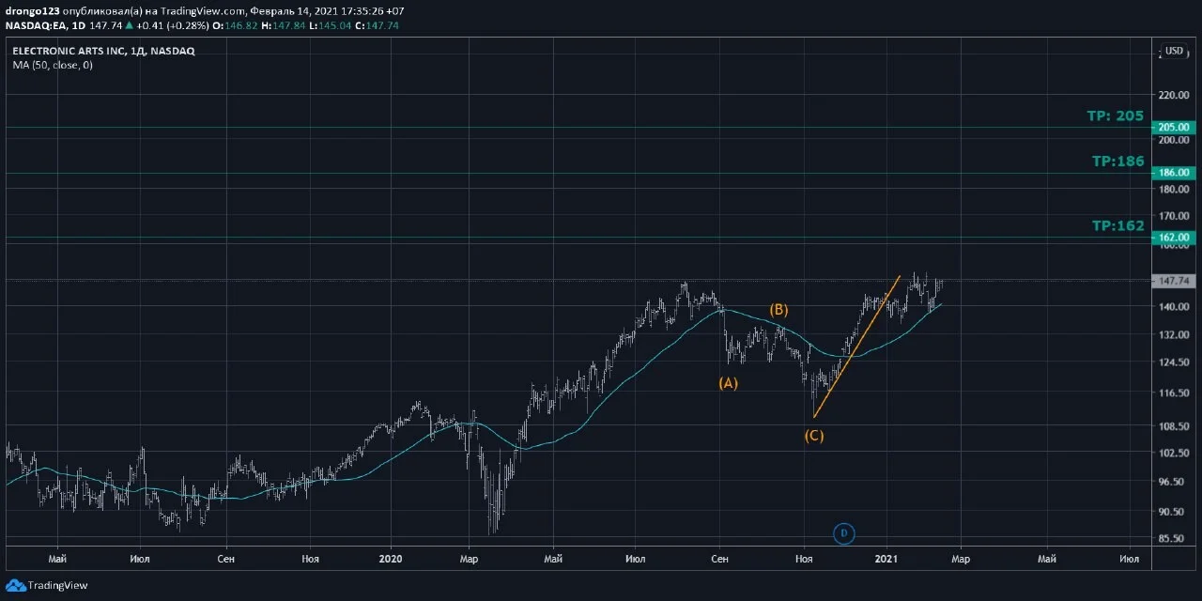This screenshot has height=601, width=1202.
Task: Select the TP:186 label
Action: [x=1117, y=162]
